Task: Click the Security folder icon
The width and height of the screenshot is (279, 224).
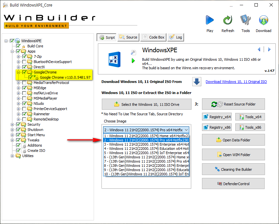Action: click(23, 124)
